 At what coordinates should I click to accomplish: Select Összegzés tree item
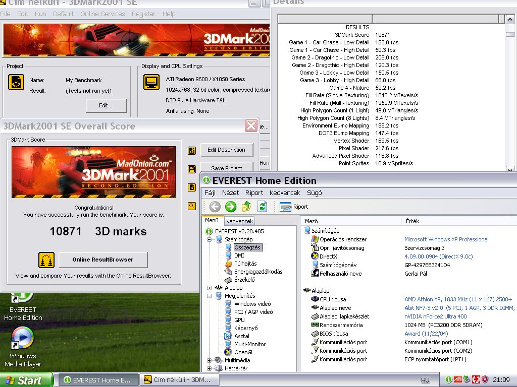(x=247, y=247)
